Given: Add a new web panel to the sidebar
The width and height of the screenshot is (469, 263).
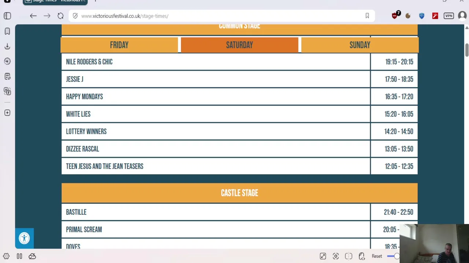Looking at the screenshot, I should (7, 113).
